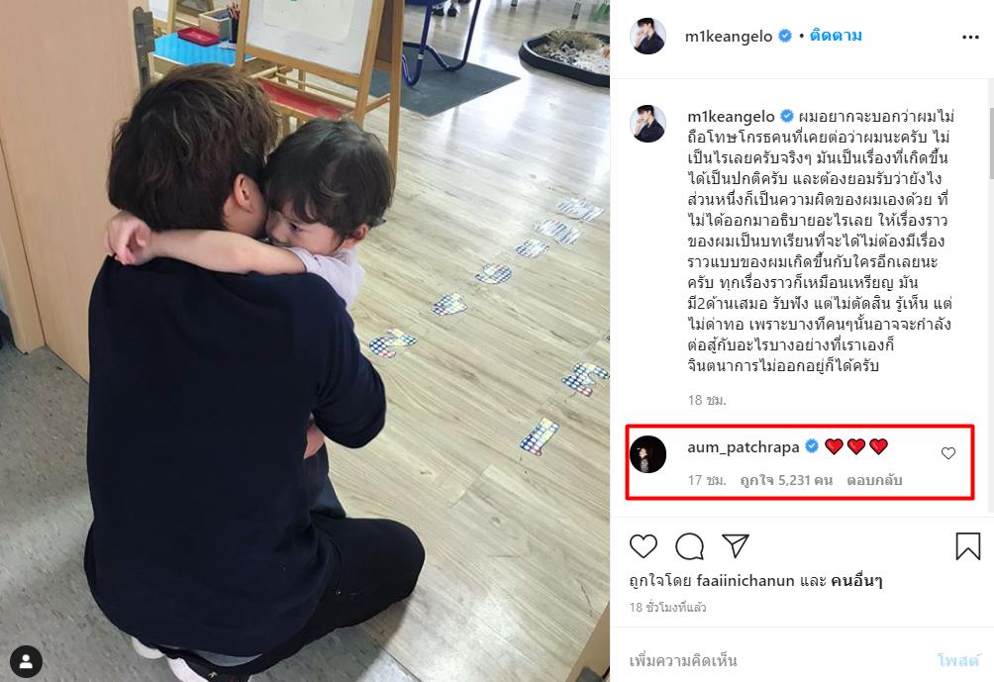The width and height of the screenshot is (994, 682).
Task: Open the caption profile picture of m1keangelo
Action: [647, 123]
